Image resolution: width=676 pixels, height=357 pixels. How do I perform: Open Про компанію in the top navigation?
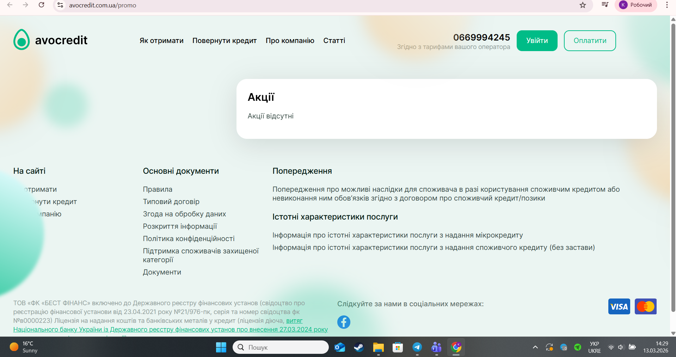click(290, 41)
